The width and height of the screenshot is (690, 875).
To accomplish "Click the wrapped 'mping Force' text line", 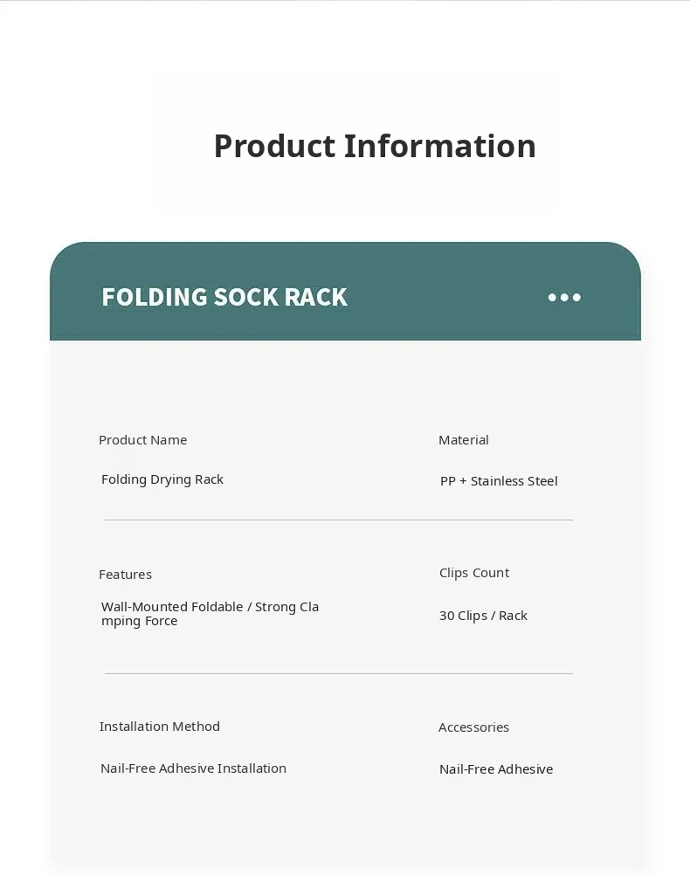I will (140, 622).
